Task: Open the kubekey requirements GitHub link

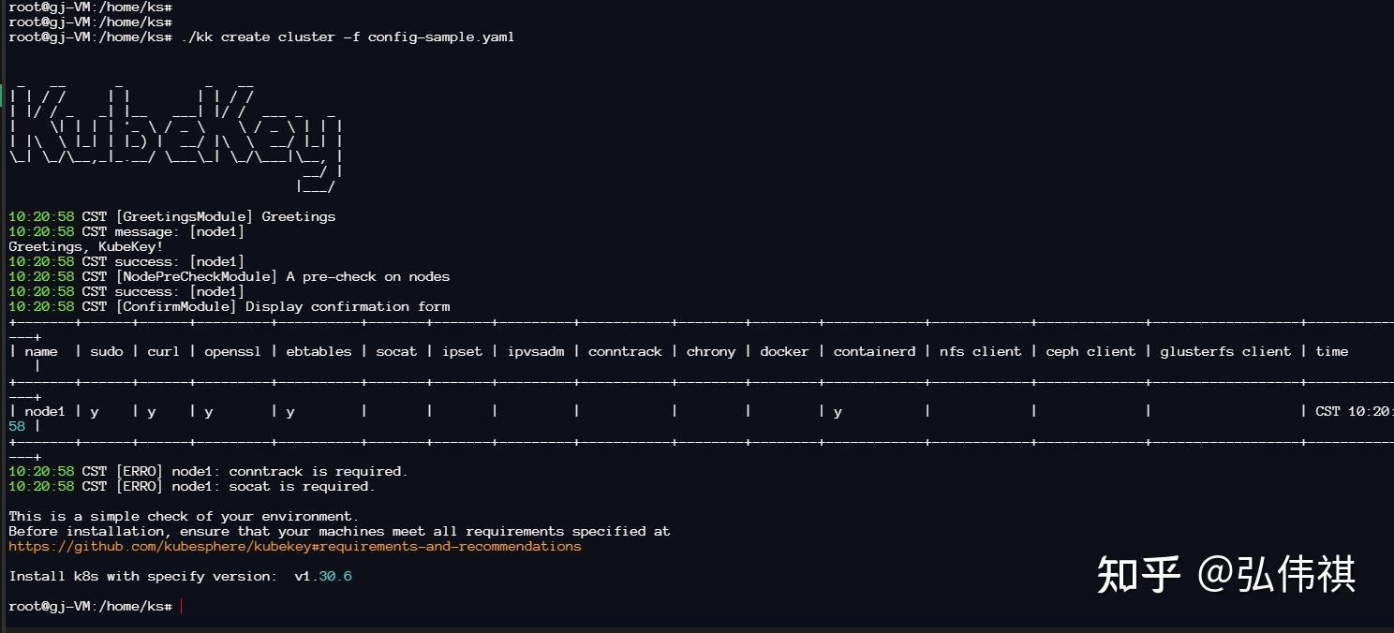Action: pos(294,546)
